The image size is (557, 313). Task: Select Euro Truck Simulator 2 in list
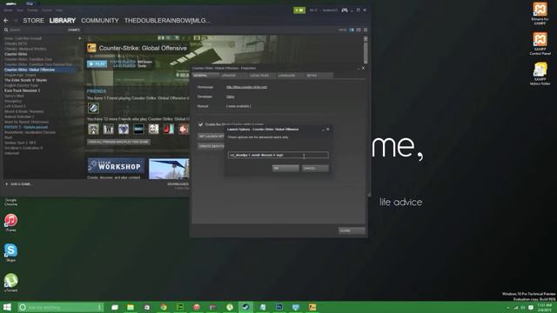(22, 90)
